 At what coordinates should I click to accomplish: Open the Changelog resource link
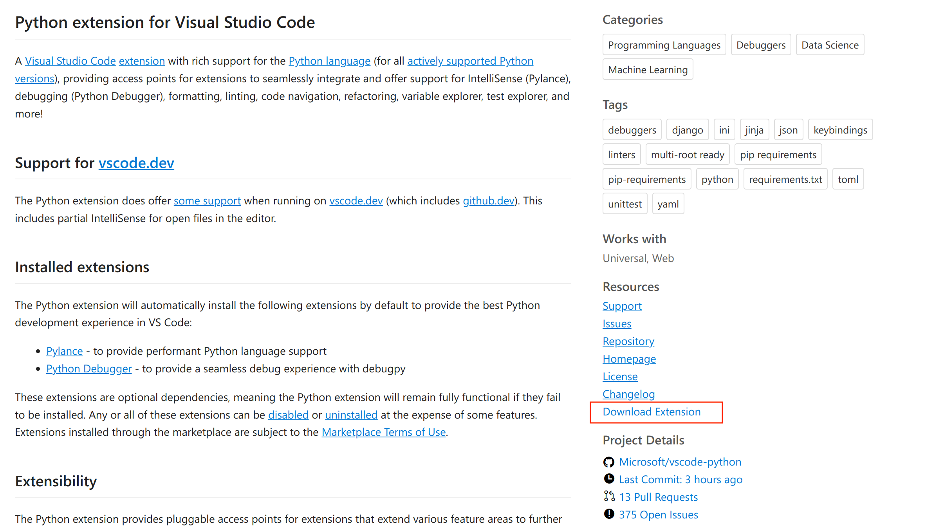(x=628, y=394)
